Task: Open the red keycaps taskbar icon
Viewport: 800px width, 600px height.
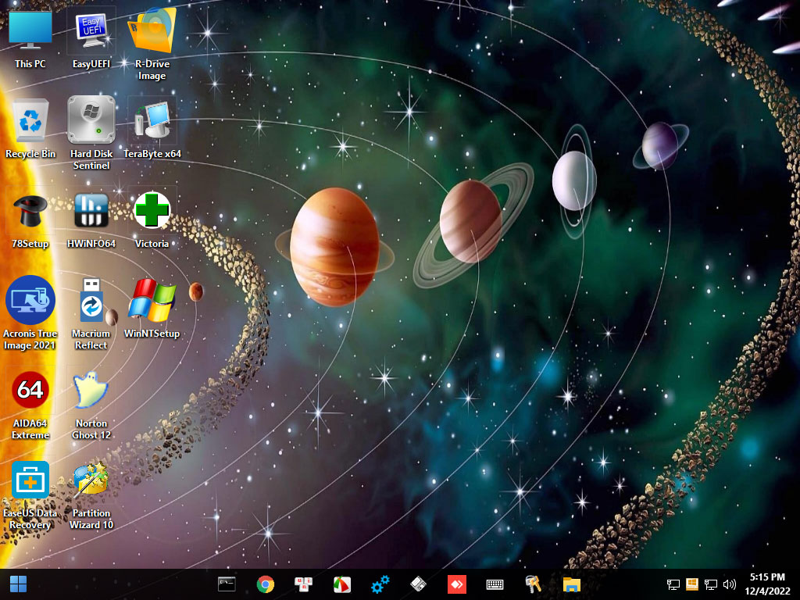Action: pos(304,584)
